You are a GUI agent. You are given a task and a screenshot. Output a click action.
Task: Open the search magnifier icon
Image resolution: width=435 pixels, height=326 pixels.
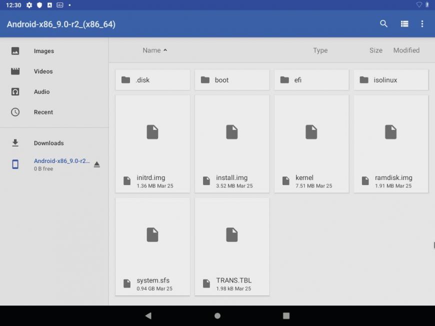pyautogui.click(x=383, y=24)
